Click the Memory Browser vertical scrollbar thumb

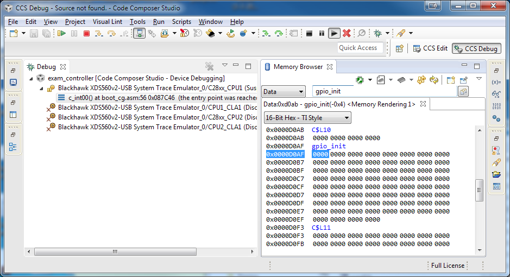point(479,190)
